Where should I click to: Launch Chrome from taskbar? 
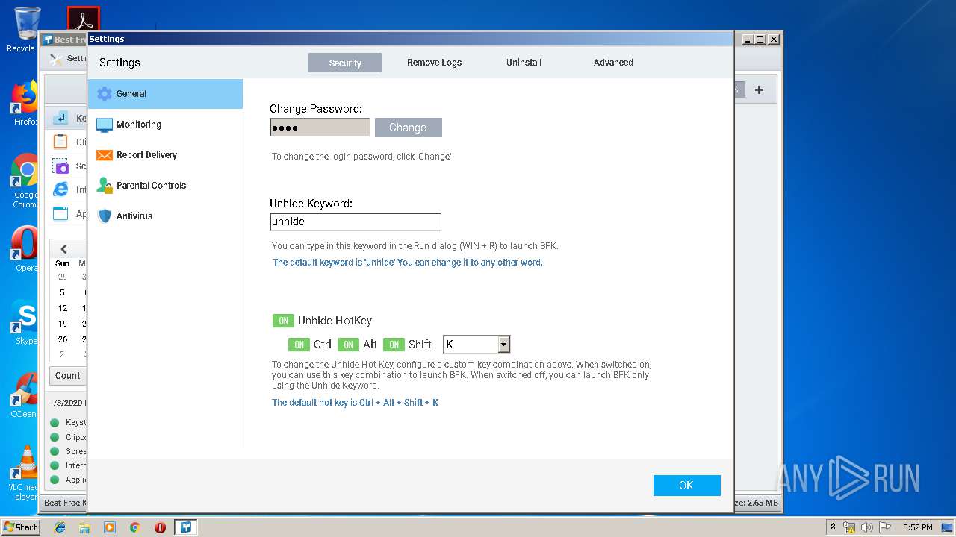click(135, 527)
